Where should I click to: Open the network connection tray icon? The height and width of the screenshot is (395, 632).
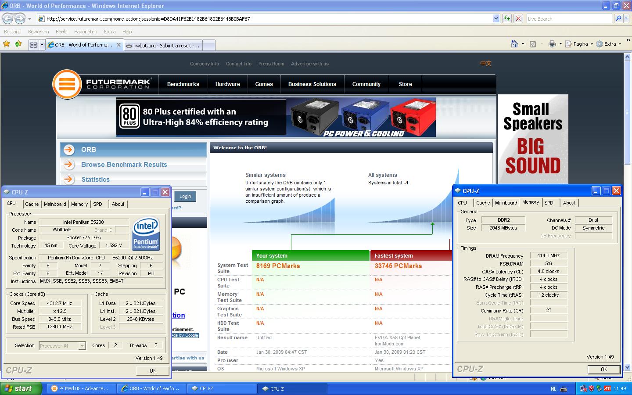(583, 388)
